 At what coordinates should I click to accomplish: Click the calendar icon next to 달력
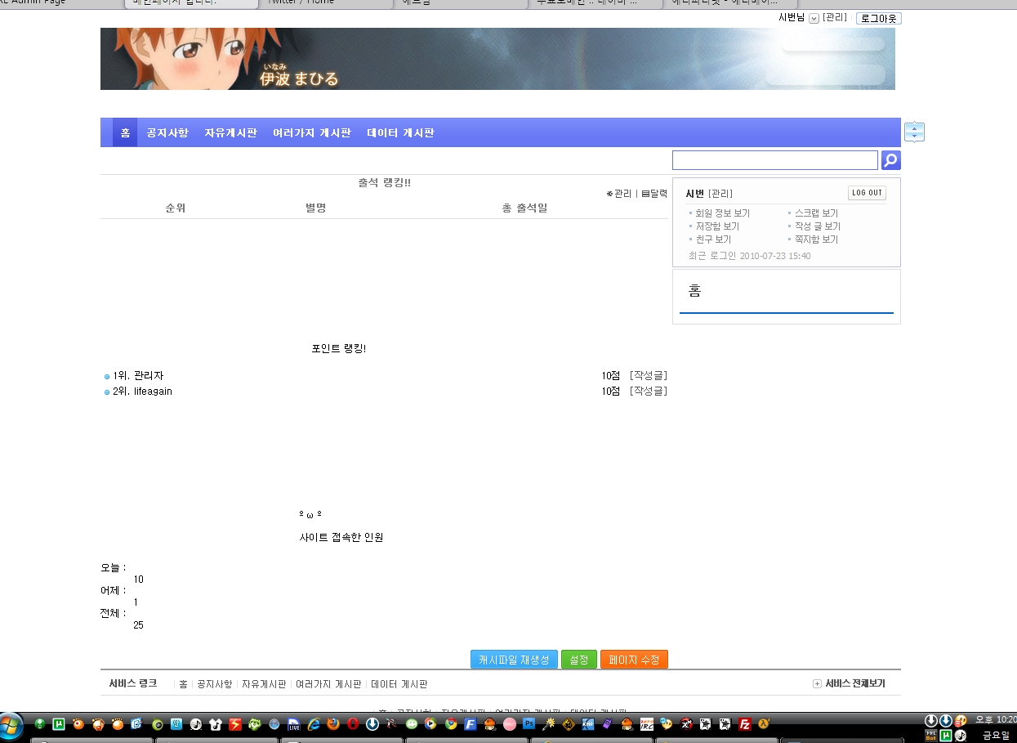(645, 194)
